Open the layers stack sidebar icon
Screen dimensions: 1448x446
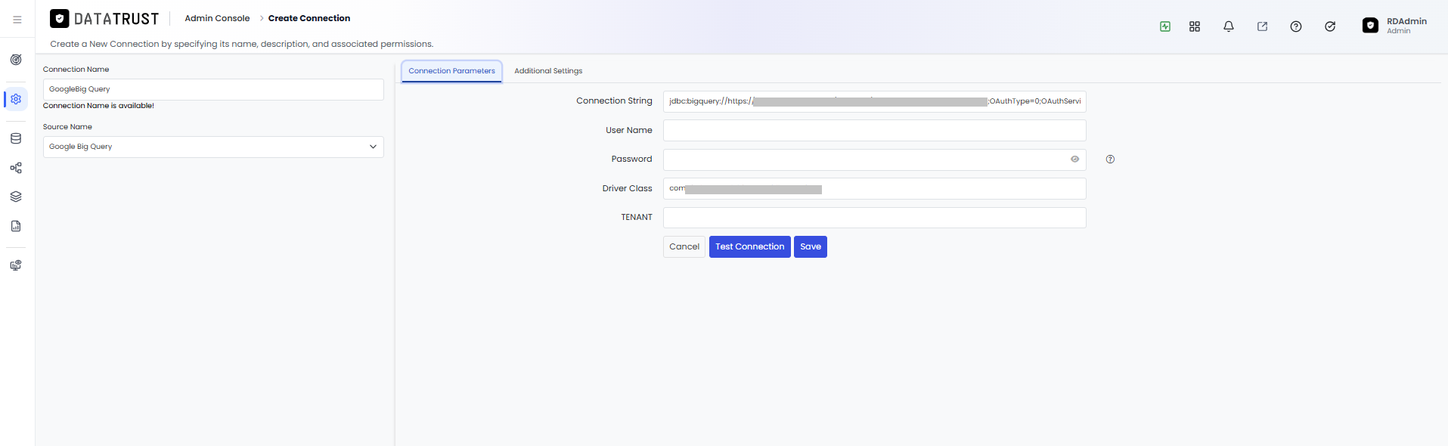coord(16,197)
